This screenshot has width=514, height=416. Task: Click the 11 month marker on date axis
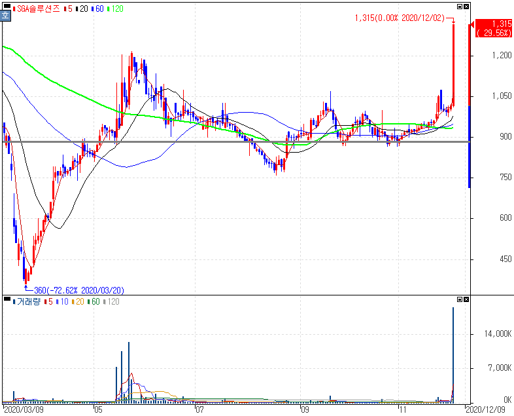click(402, 409)
